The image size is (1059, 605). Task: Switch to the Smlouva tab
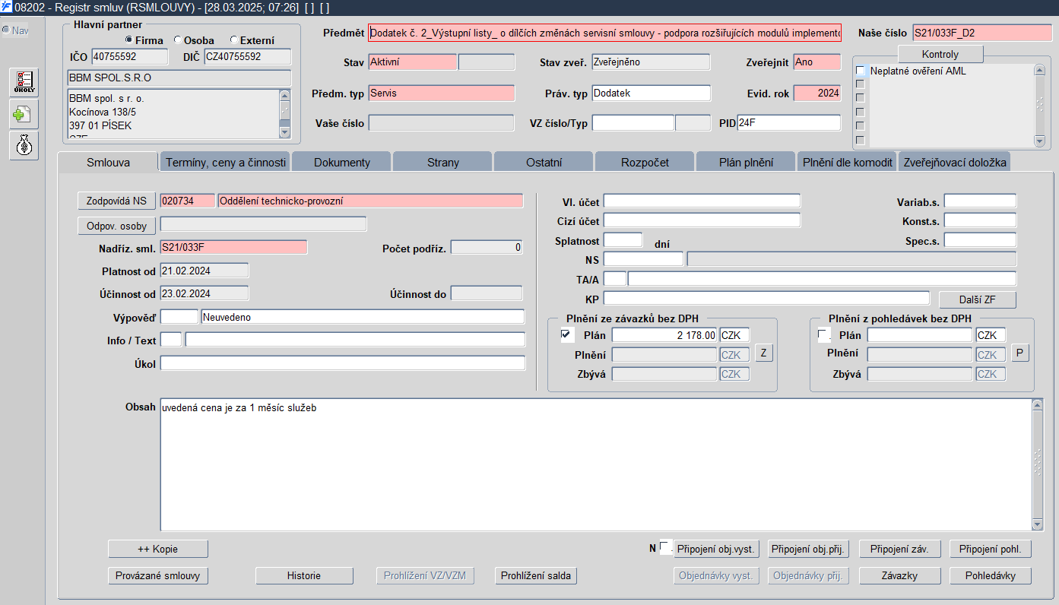(108, 162)
